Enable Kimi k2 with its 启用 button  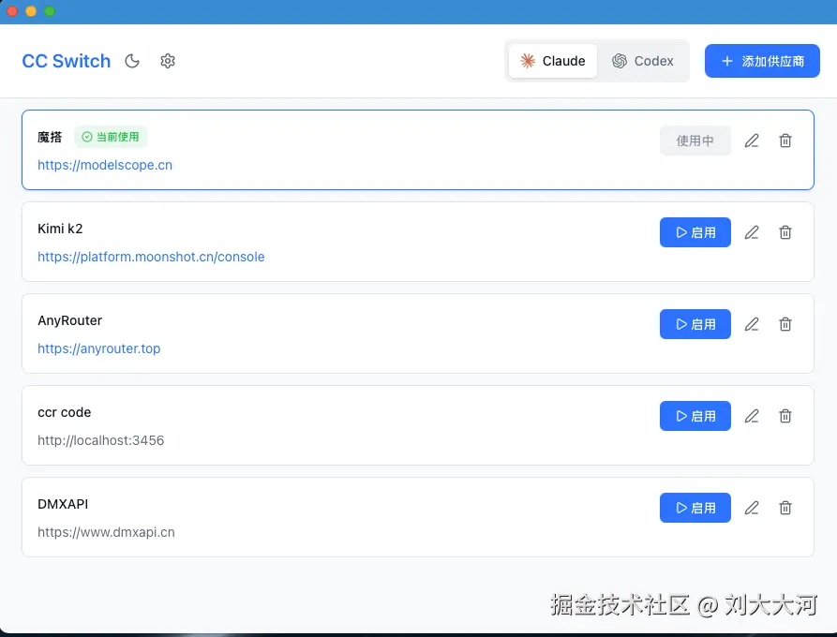click(x=695, y=232)
